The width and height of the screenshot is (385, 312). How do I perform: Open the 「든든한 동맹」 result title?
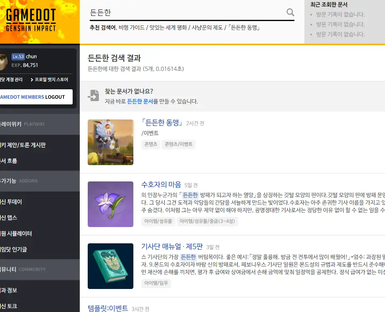click(x=162, y=123)
